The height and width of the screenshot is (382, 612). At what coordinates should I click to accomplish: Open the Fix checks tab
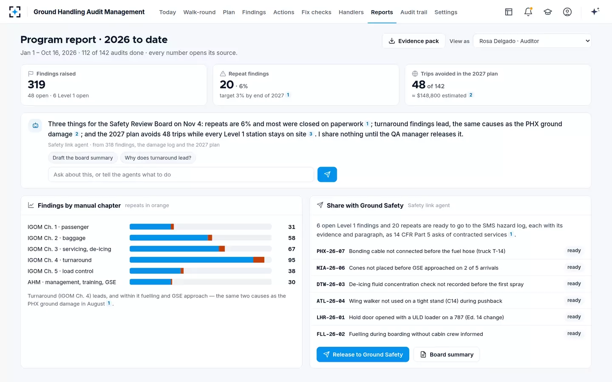(316, 12)
